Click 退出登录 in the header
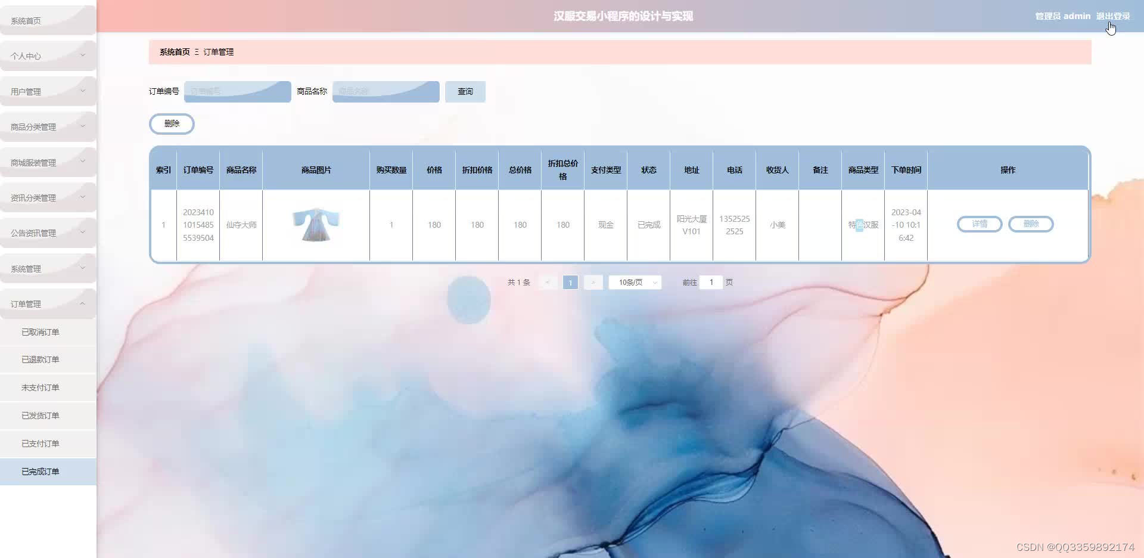This screenshot has width=1144, height=558. (1113, 16)
